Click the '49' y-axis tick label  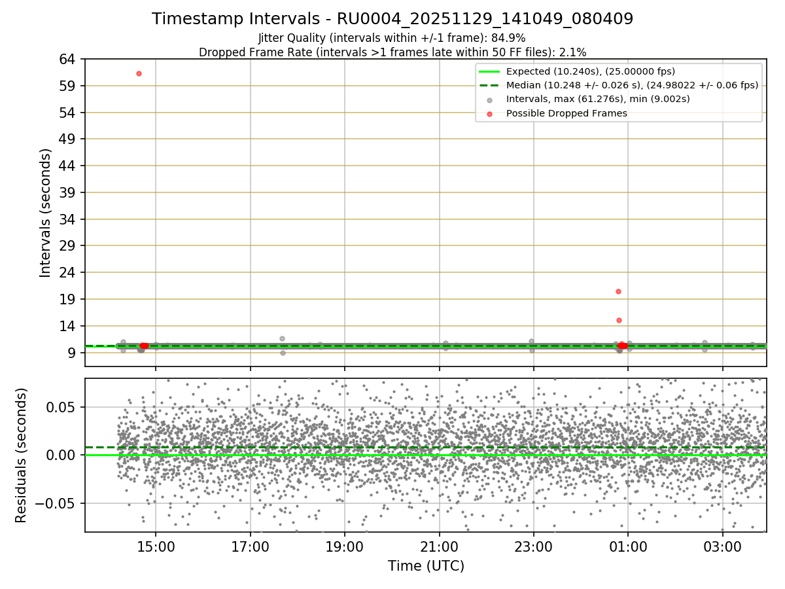pyautogui.click(x=69, y=139)
